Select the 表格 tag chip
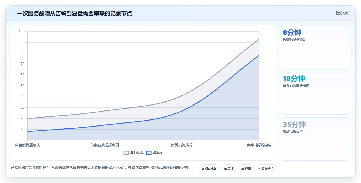The height and width of the screenshot is (183, 361). [229, 169]
